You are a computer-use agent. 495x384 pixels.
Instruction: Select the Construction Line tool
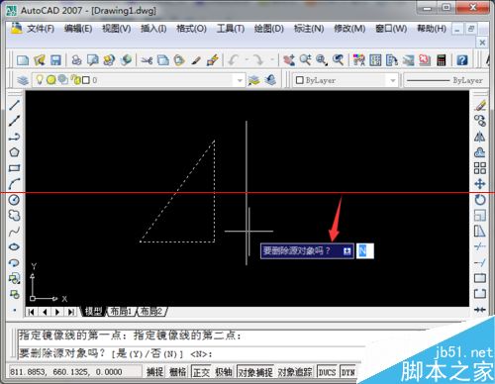tap(14, 121)
